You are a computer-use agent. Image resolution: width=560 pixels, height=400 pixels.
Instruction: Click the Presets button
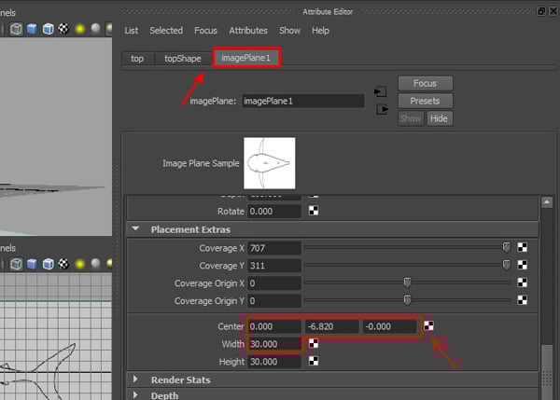tap(425, 101)
